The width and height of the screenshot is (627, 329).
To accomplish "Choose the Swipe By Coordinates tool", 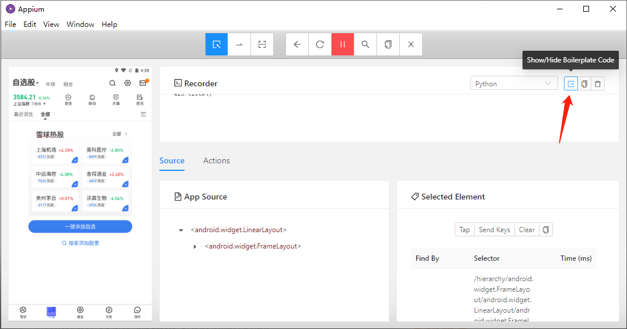I will click(239, 44).
